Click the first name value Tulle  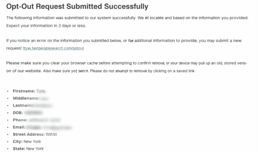coord(41,91)
